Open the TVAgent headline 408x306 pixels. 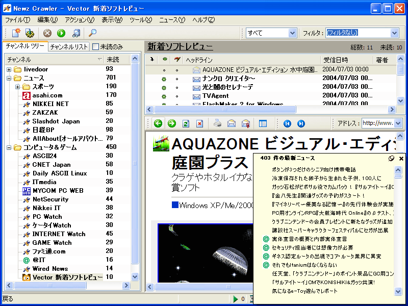click(215, 96)
